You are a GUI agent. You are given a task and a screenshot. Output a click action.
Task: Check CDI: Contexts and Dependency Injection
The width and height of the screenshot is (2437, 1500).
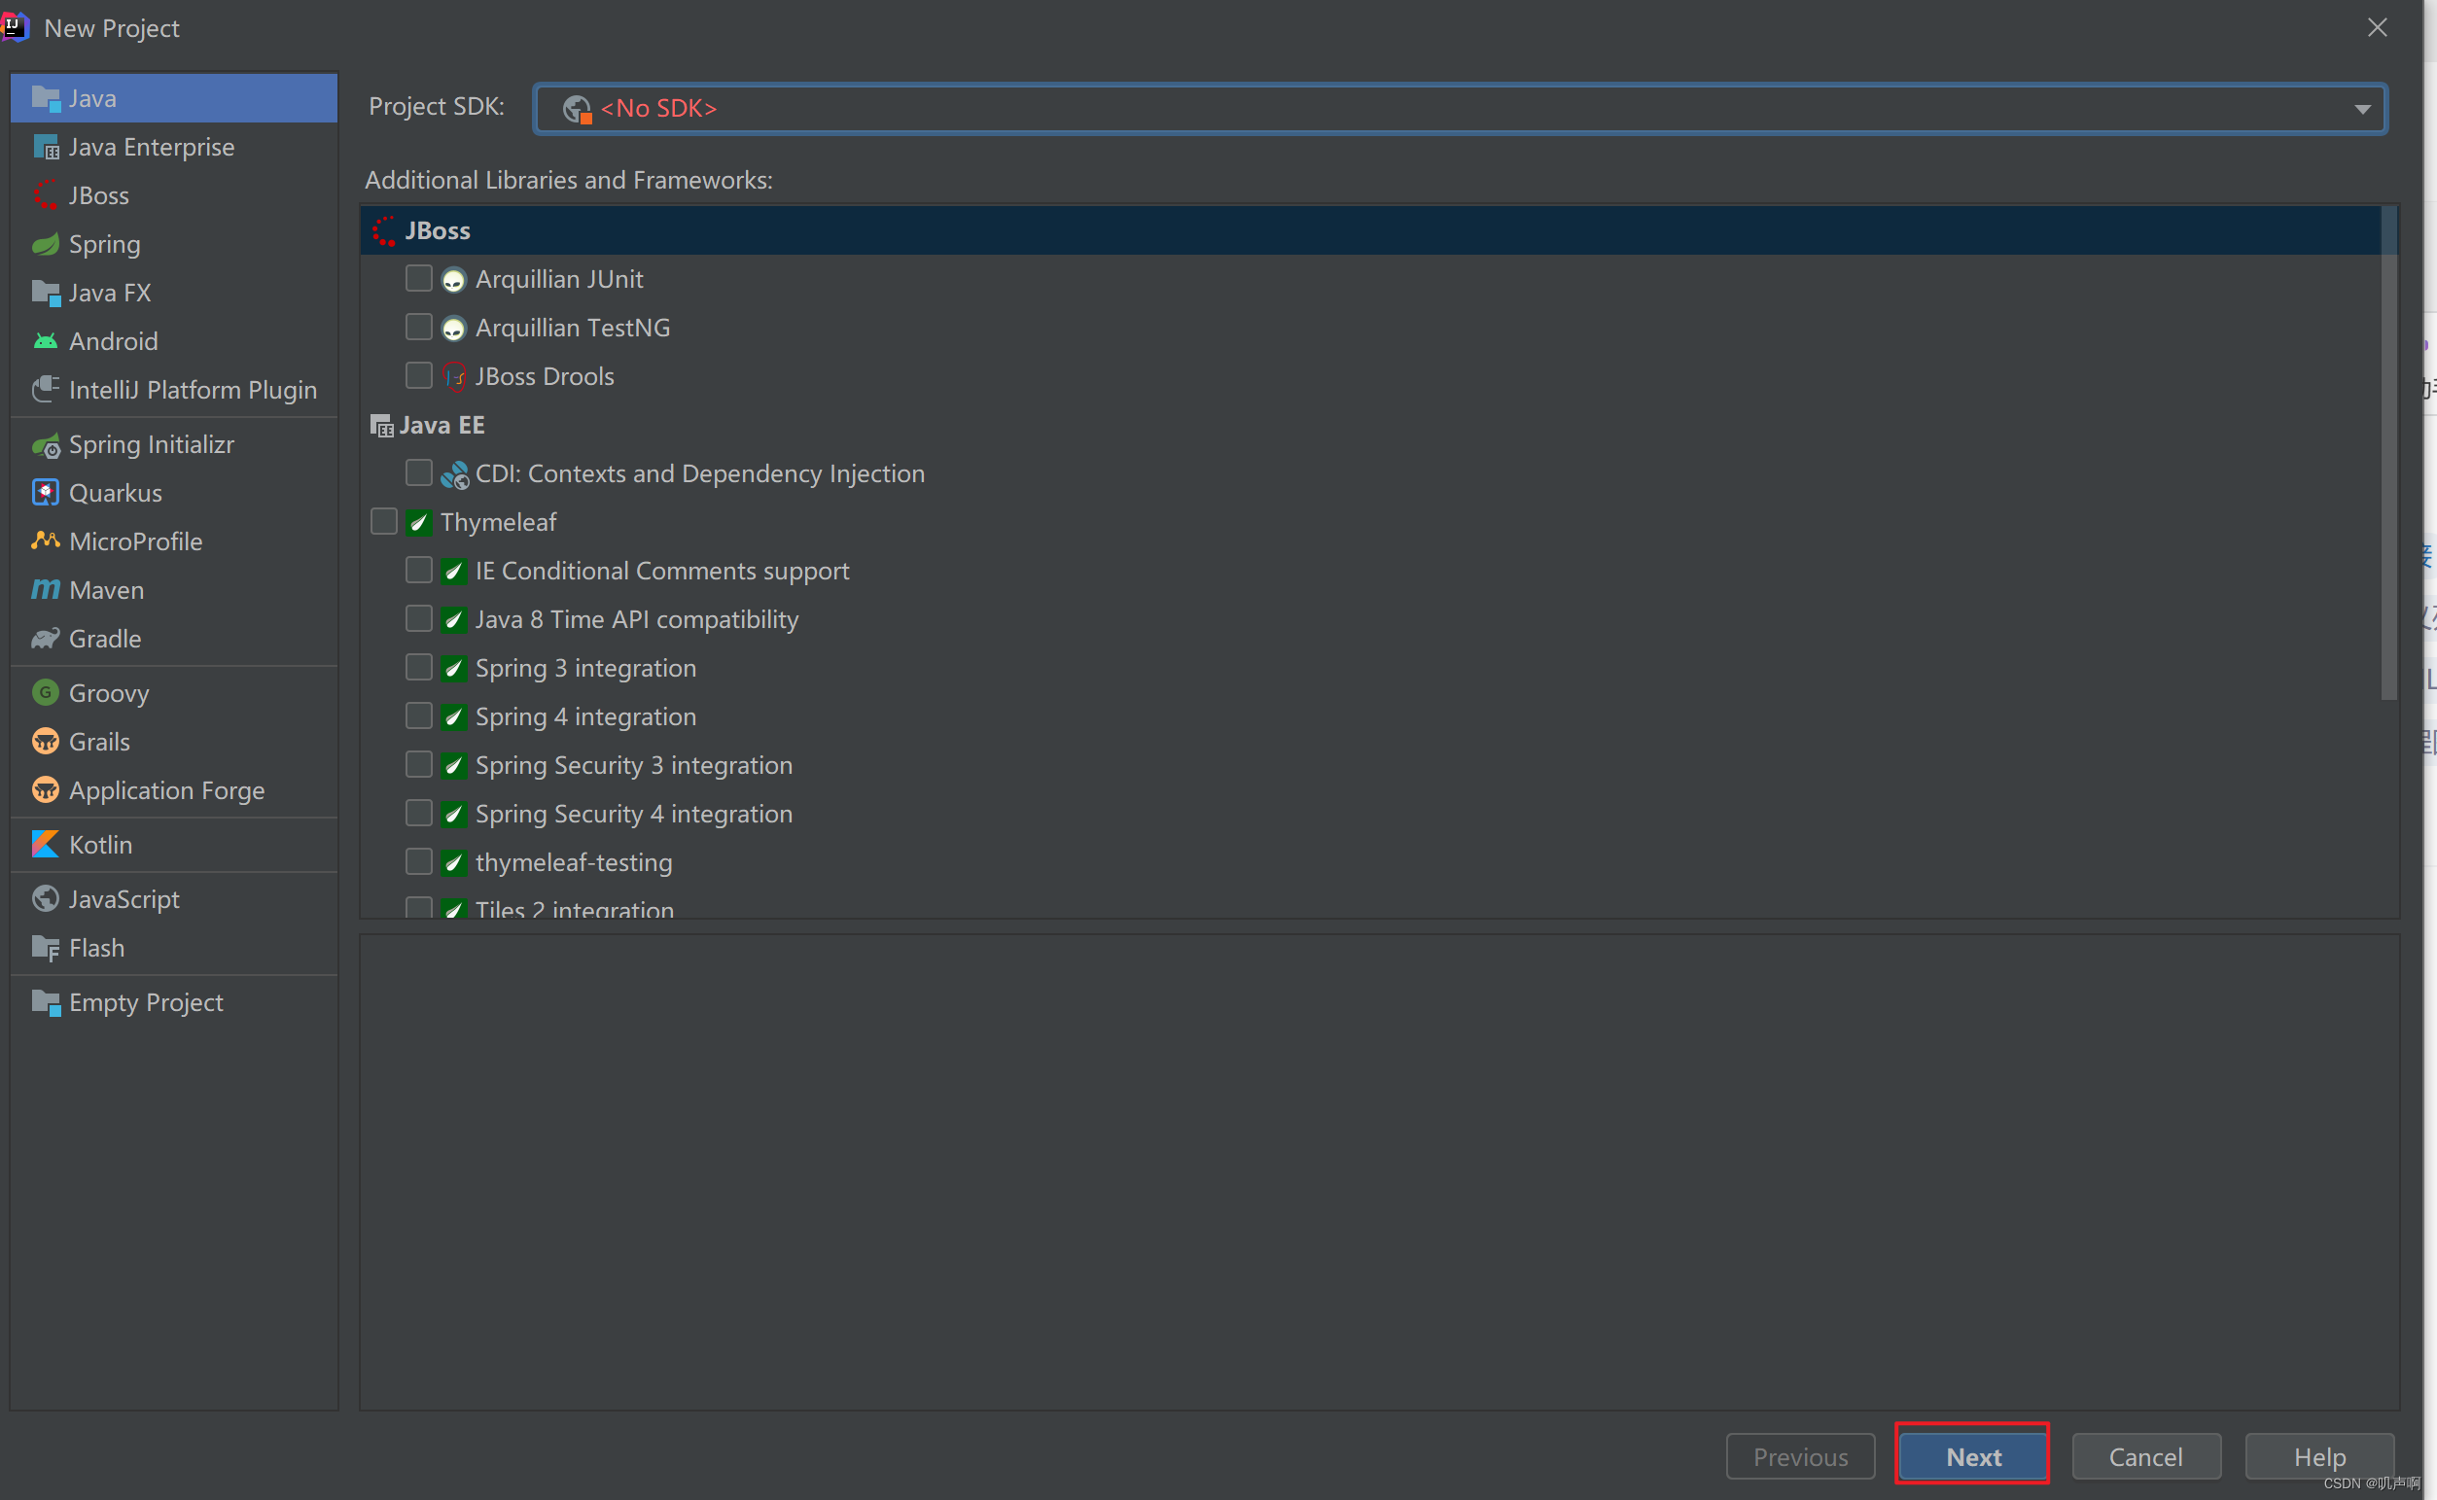419,473
